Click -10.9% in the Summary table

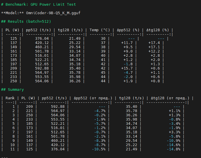tap(174, 141)
